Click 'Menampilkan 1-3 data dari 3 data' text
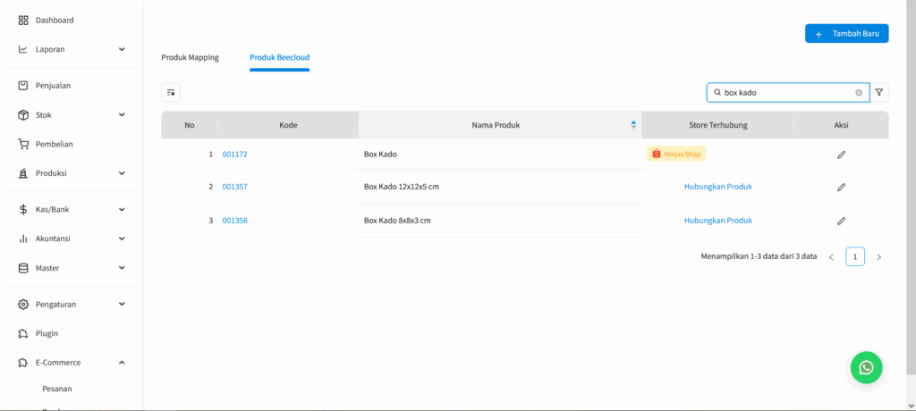The height and width of the screenshot is (411, 916). 759,256
